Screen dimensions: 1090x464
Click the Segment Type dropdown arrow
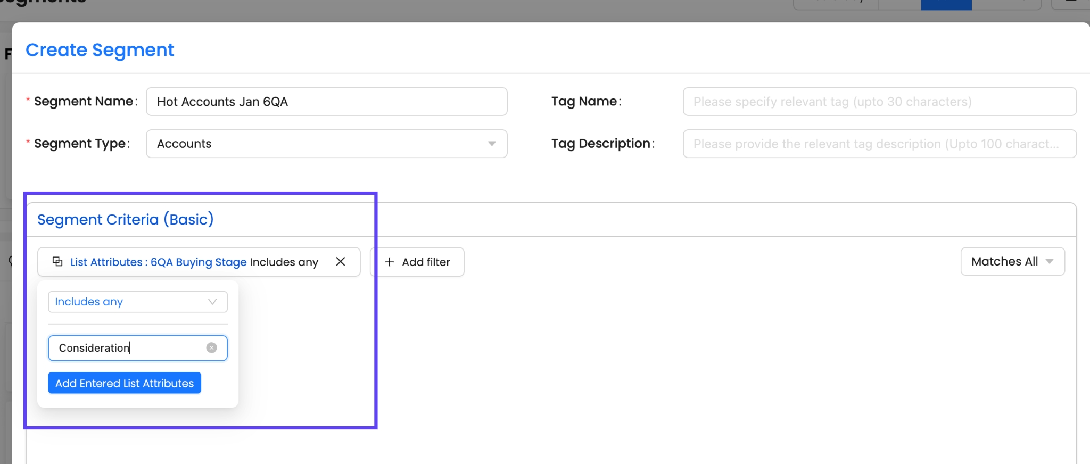pyautogui.click(x=492, y=144)
